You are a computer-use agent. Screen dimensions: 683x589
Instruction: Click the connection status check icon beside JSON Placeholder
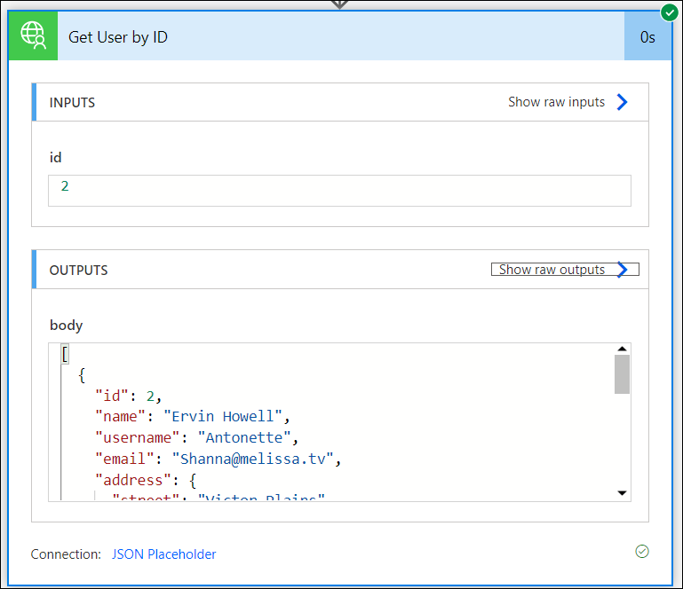[x=642, y=552]
